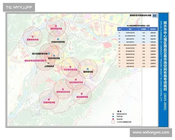
Task: Select the 彩虹城农贸市场 pink marker
Action: click(x=76, y=80)
